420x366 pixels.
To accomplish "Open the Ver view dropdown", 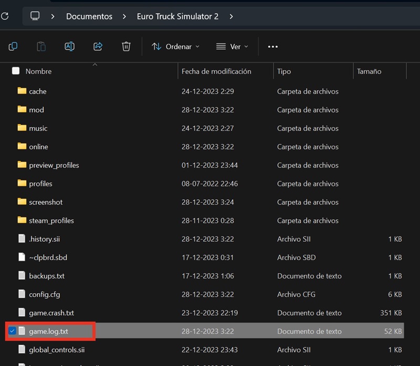I will [232, 47].
